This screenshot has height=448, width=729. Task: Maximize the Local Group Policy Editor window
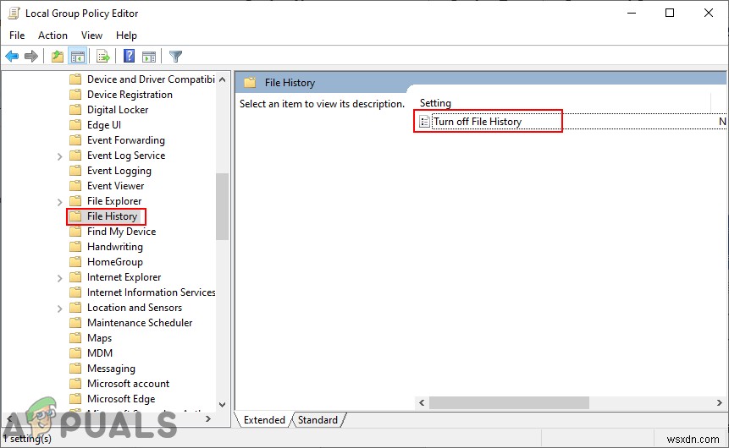coord(670,13)
